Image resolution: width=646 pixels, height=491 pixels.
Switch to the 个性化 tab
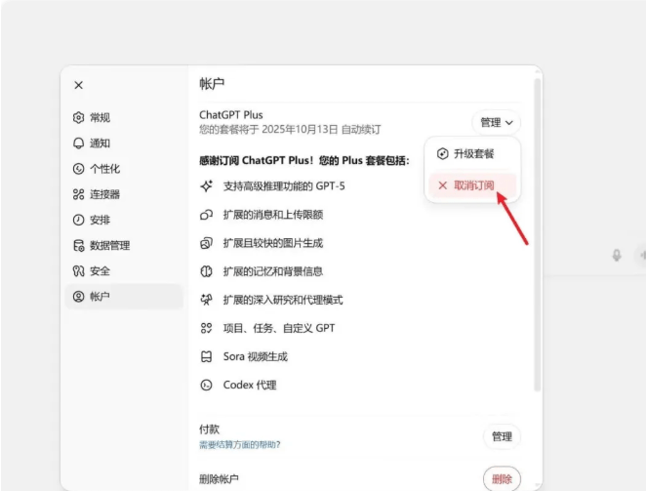[x=124, y=169]
